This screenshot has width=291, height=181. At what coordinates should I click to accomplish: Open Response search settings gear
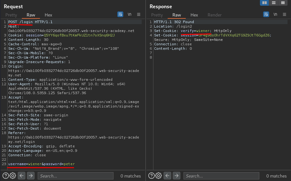click(158, 176)
